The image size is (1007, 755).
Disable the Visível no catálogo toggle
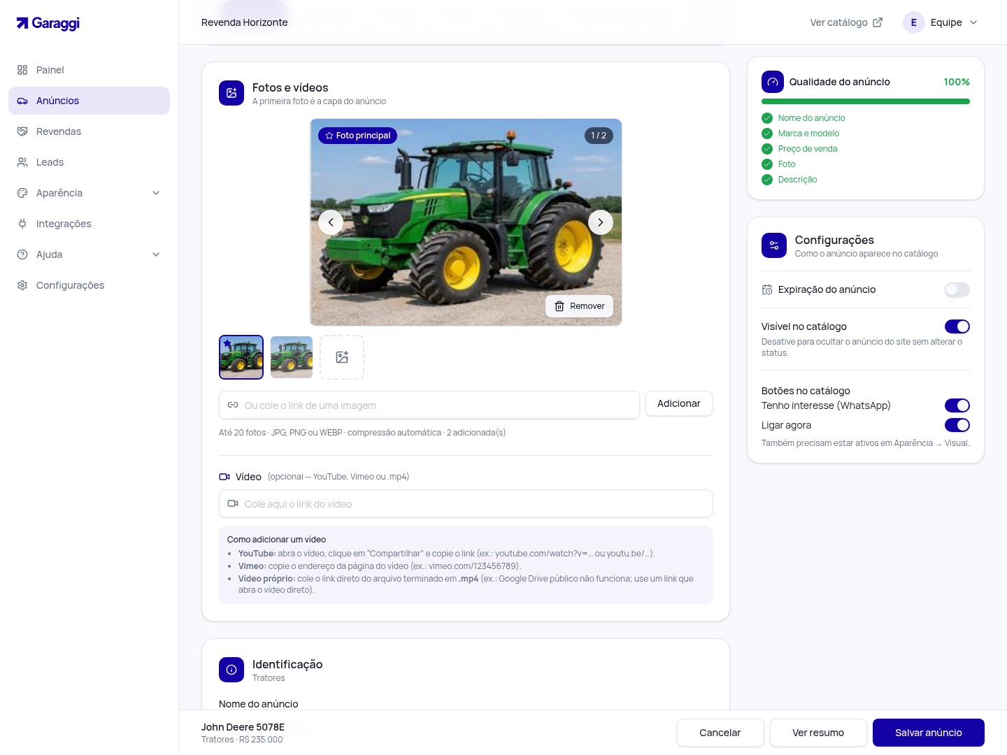tap(957, 326)
